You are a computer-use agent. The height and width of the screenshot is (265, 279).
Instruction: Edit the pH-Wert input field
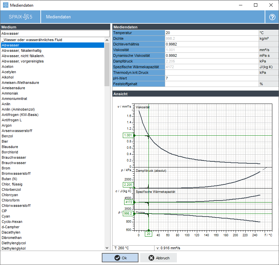click(x=212, y=78)
